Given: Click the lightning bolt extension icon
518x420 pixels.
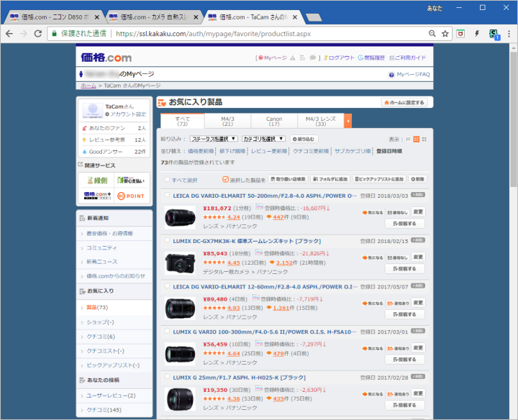Looking at the screenshot, I should pos(477,34).
